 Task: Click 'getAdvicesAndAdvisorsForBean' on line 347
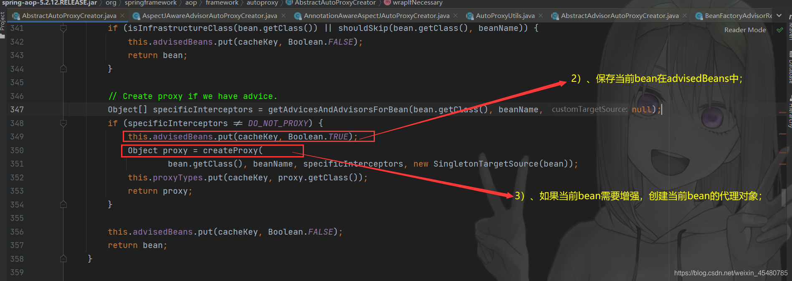(338, 110)
